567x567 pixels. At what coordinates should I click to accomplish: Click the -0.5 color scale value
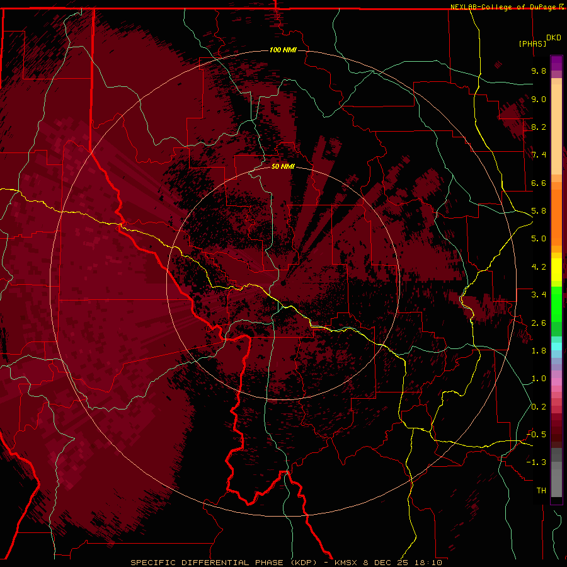[x=536, y=435]
